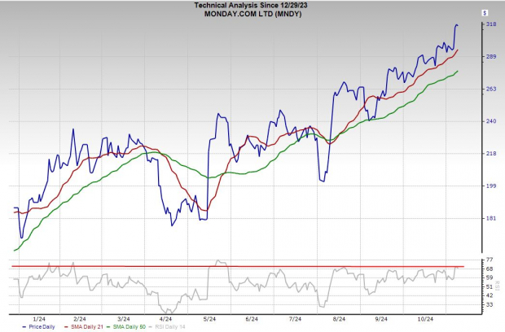
Task: Click the 59 RSI axis label
Action: tap(490, 277)
